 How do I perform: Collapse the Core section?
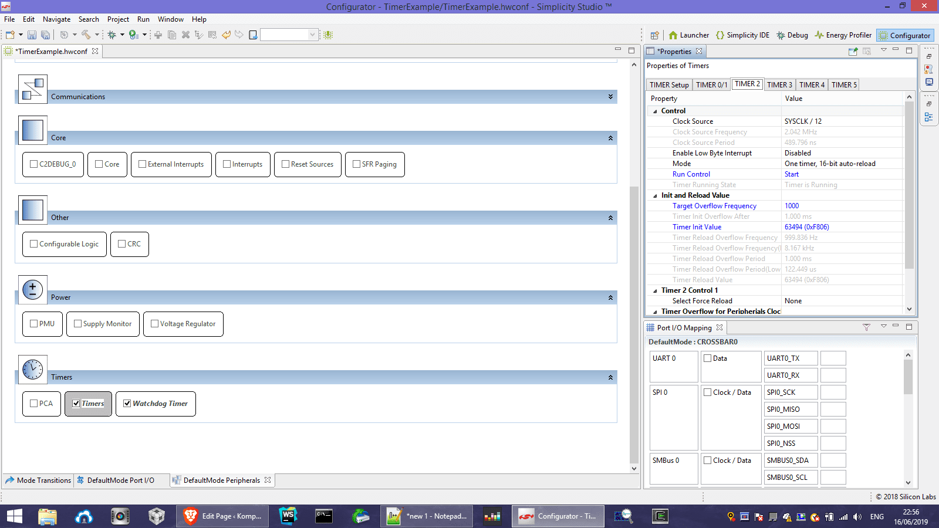pos(610,138)
